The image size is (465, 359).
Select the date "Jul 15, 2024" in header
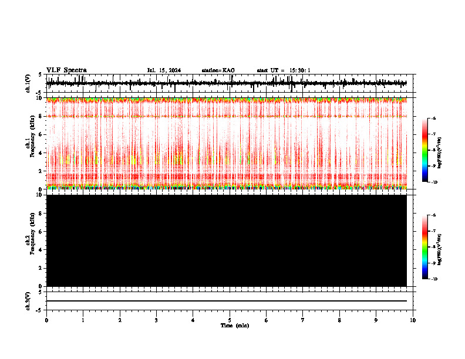164,70
